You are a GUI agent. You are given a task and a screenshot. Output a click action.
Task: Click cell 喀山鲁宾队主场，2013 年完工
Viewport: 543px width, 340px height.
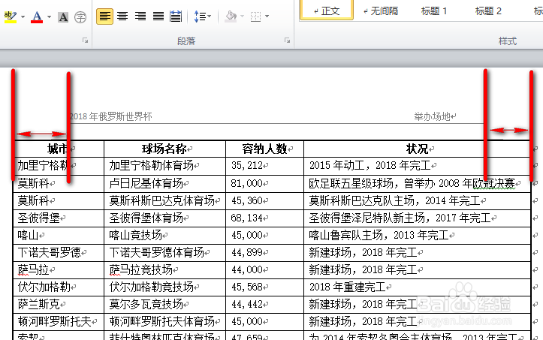[417, 236]
